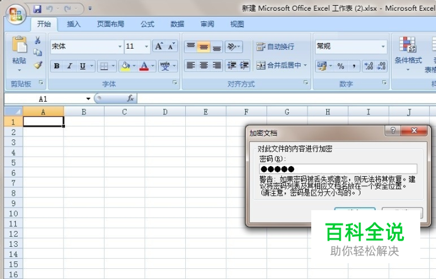The width and height of the screenshot is (436, 279).
Task: Open the 数据 ribbon tab
Action: 177,24
